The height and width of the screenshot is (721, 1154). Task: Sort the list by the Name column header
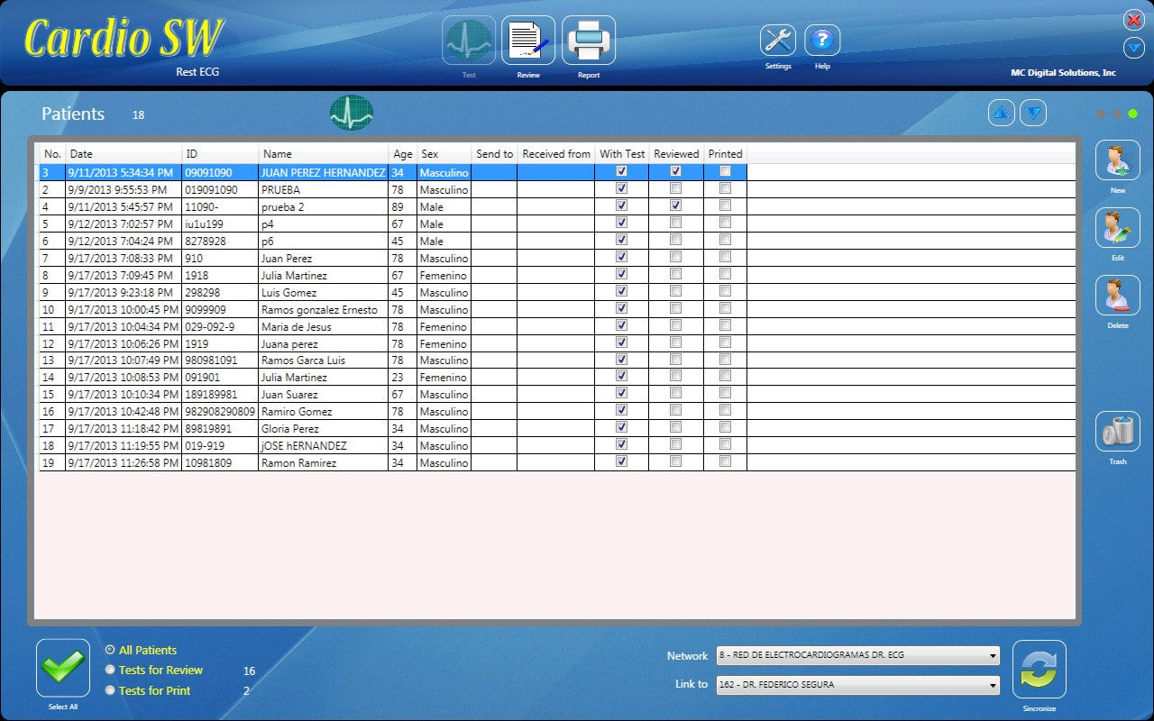323,154
